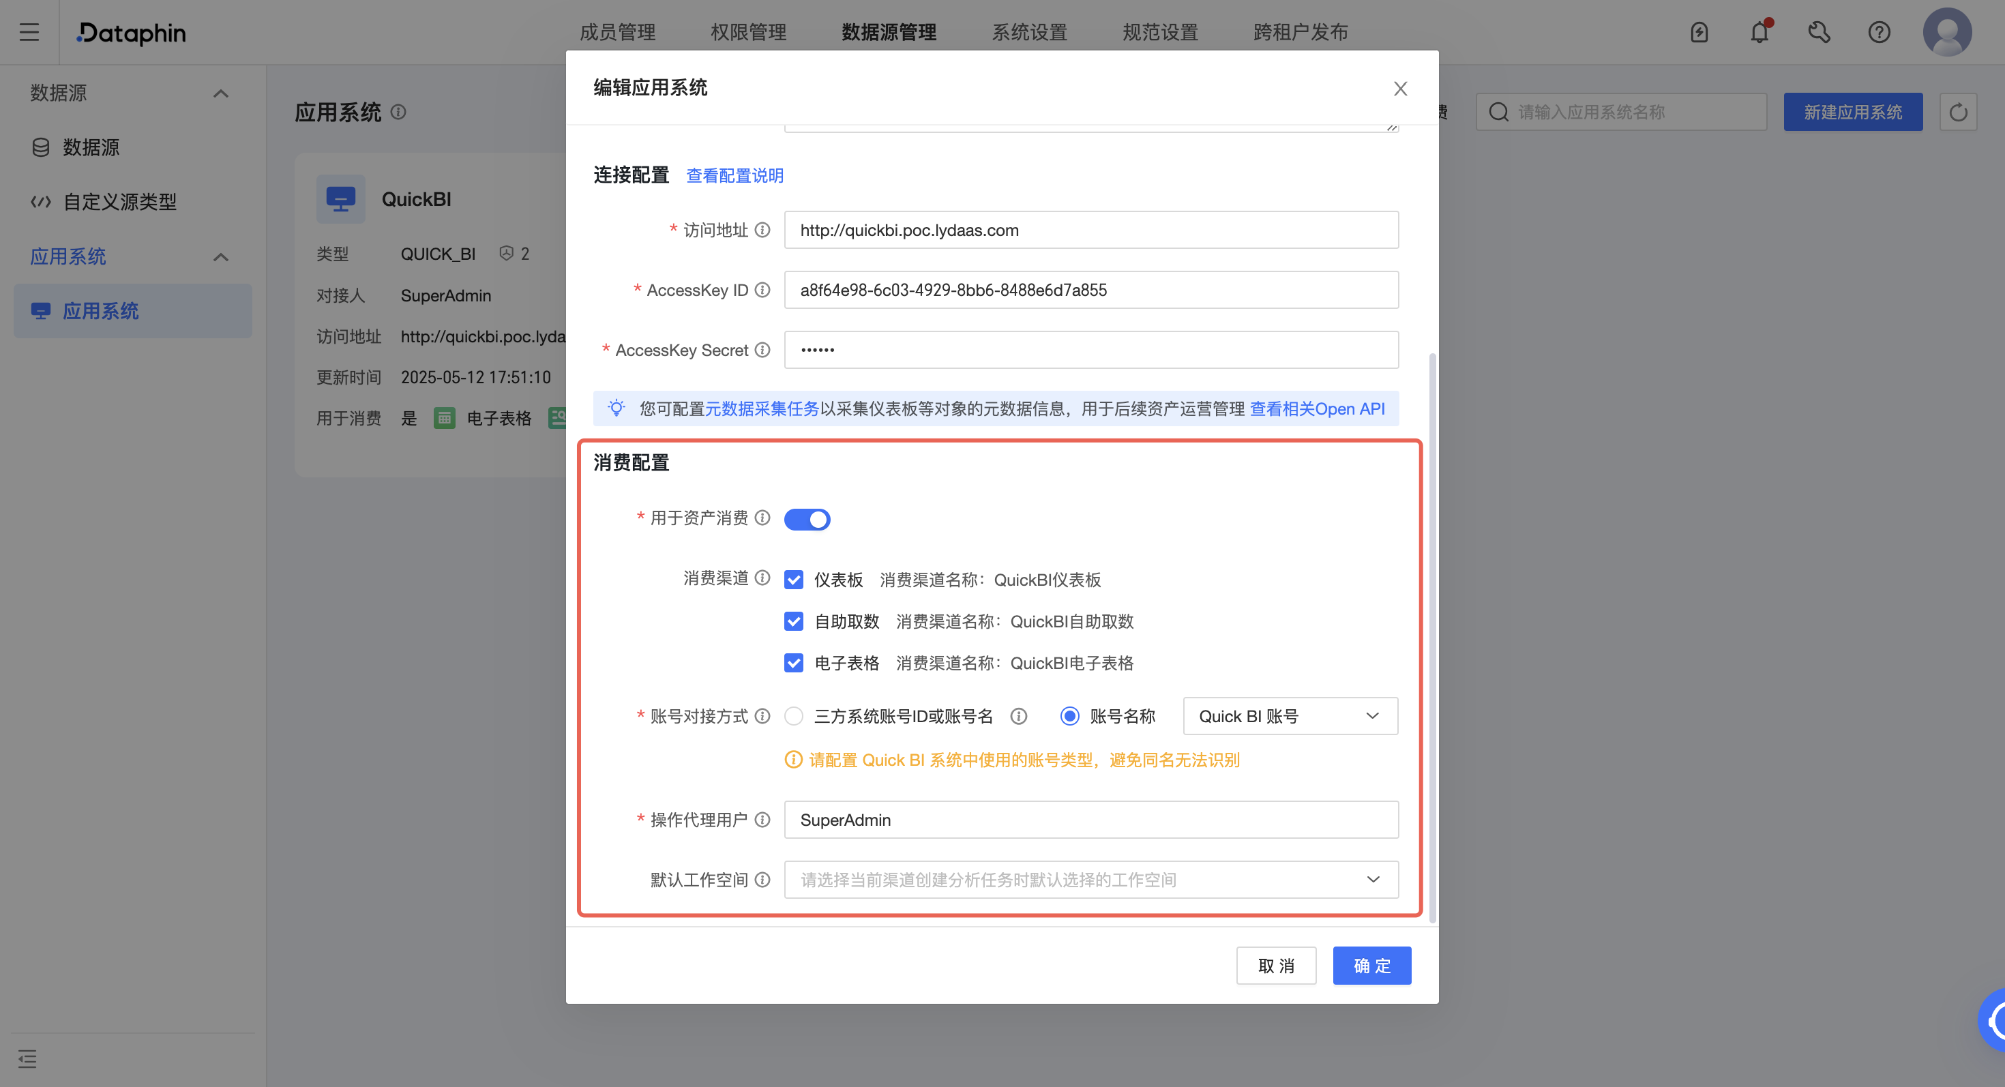Click the 确定 button

pos(1371,966)
